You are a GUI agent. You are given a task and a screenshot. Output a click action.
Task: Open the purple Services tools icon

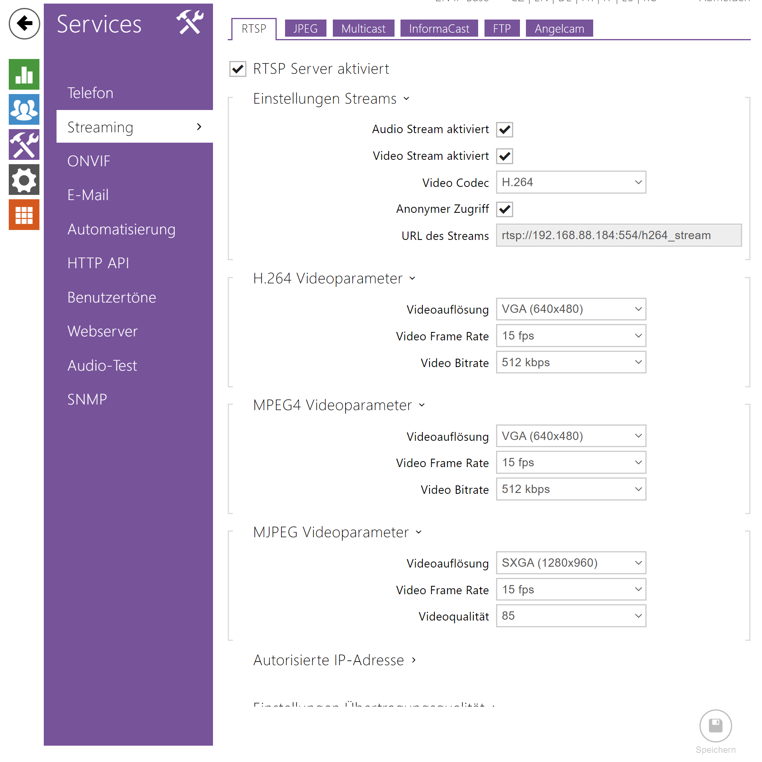[x=24, y=145]
